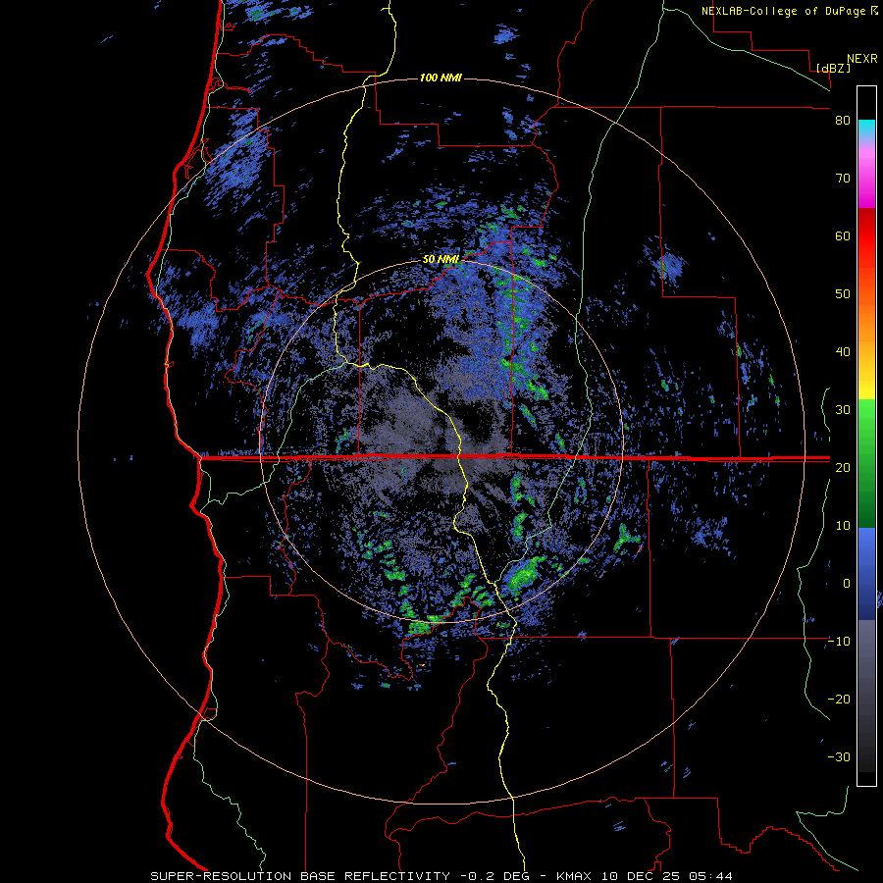Image resolution: width=883 pixels, height=883 pixels.
Task: Click the 50 value on the dBZ scale
Action: pos(843,294)
